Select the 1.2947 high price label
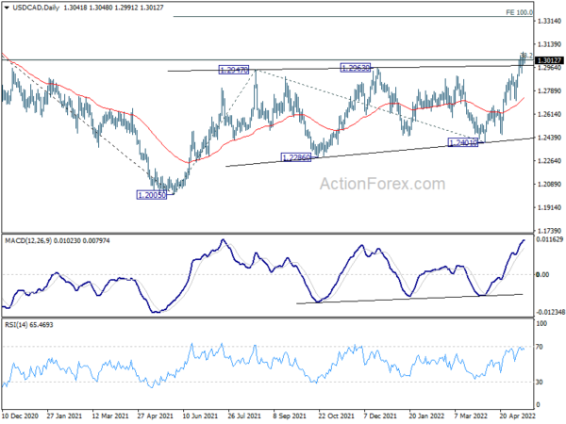Viewport: 566px width, 424px height. [233, 70]
